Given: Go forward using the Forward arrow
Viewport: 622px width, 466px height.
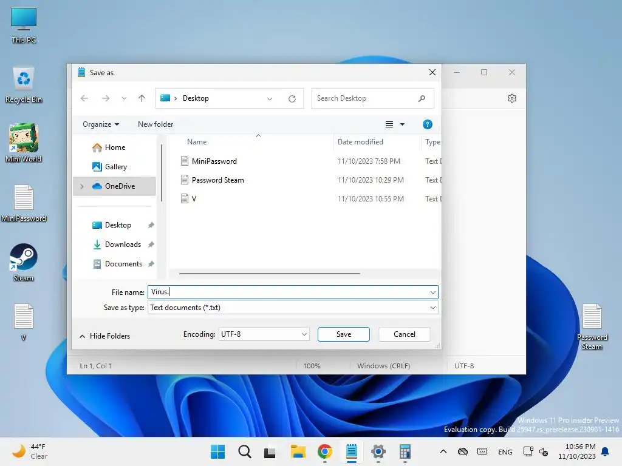Looking at the screenshot, I should click(106, 98).
